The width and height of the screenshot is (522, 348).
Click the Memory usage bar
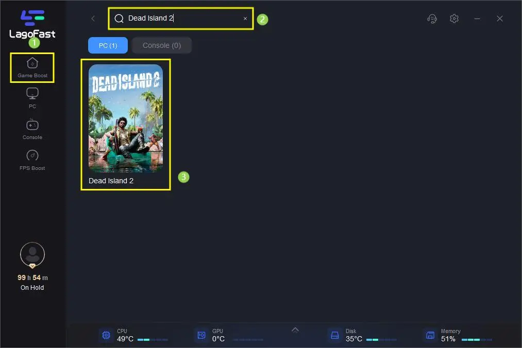click(x=477, y=340)
